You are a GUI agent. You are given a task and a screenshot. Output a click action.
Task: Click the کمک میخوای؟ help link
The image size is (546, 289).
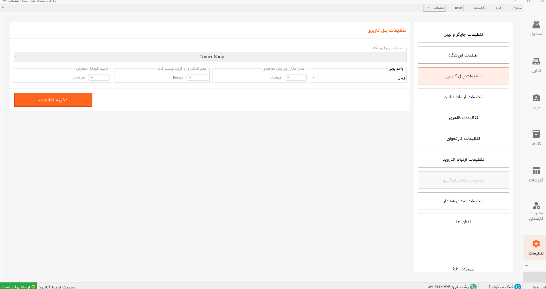pos(501,287)
